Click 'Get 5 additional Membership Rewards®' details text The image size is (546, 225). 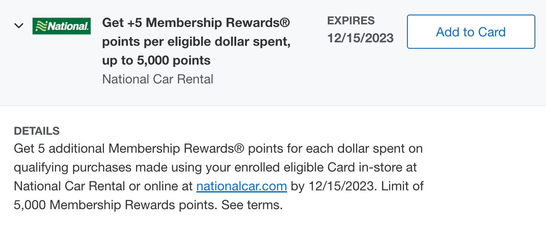coord(129,149)
